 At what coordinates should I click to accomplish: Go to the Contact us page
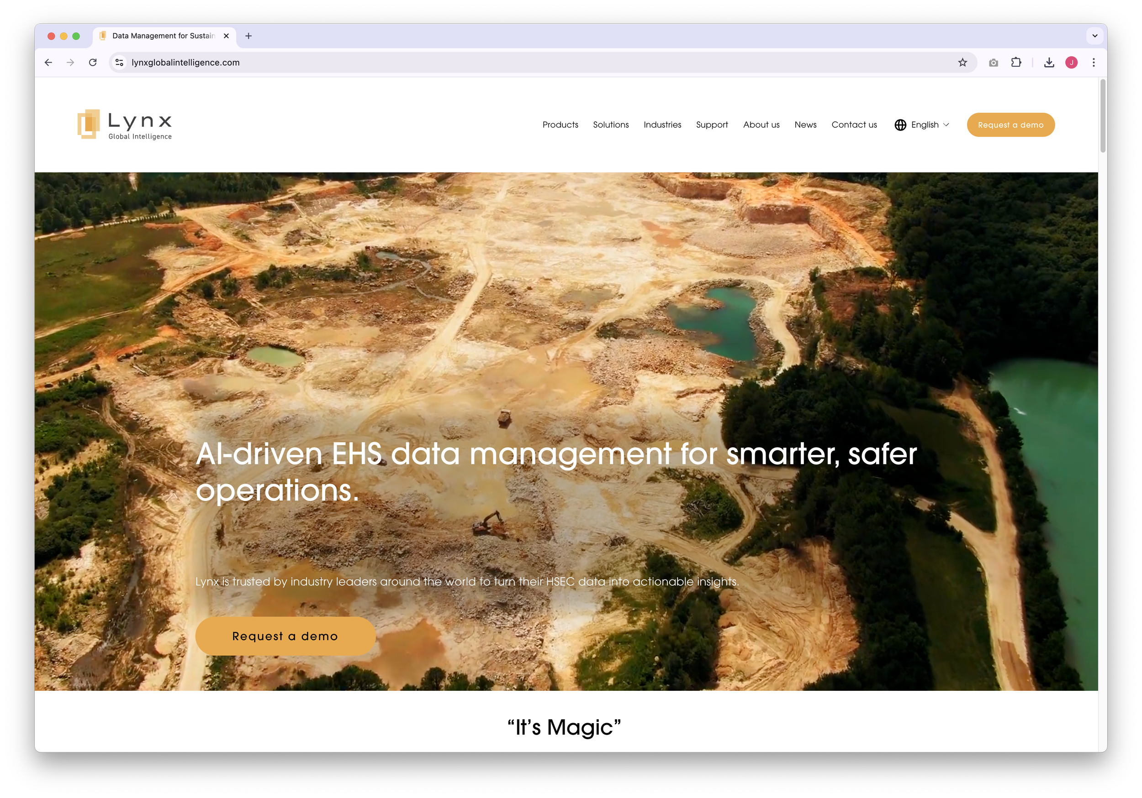[x=854, y=125]
